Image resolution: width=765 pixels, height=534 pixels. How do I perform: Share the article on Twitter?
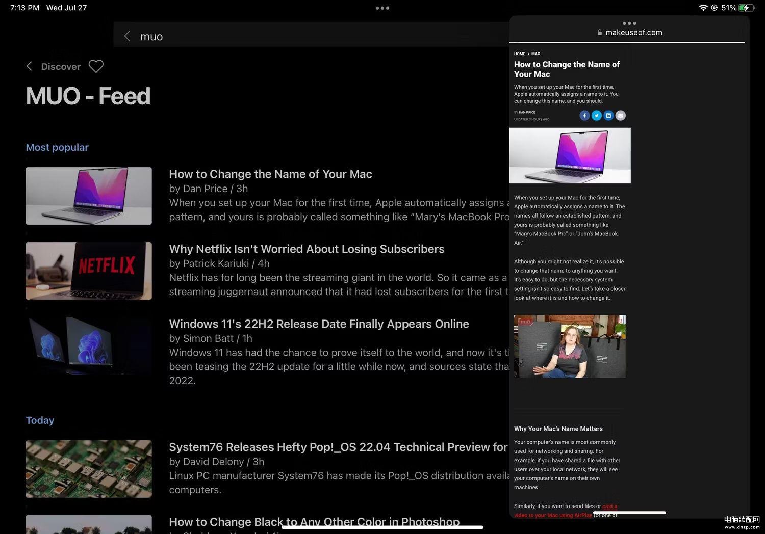[x=596, y=116]
